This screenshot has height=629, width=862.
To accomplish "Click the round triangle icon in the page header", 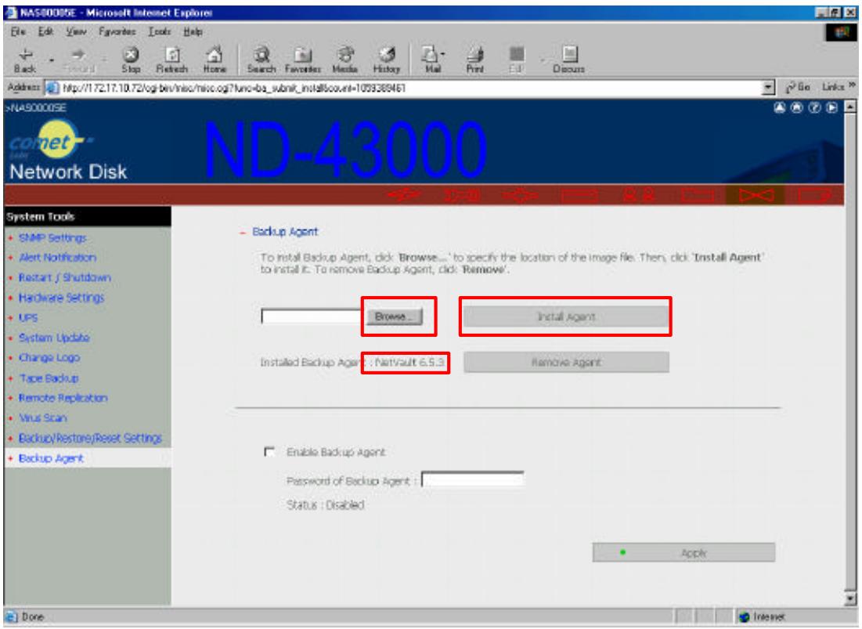I will [780, 108].
